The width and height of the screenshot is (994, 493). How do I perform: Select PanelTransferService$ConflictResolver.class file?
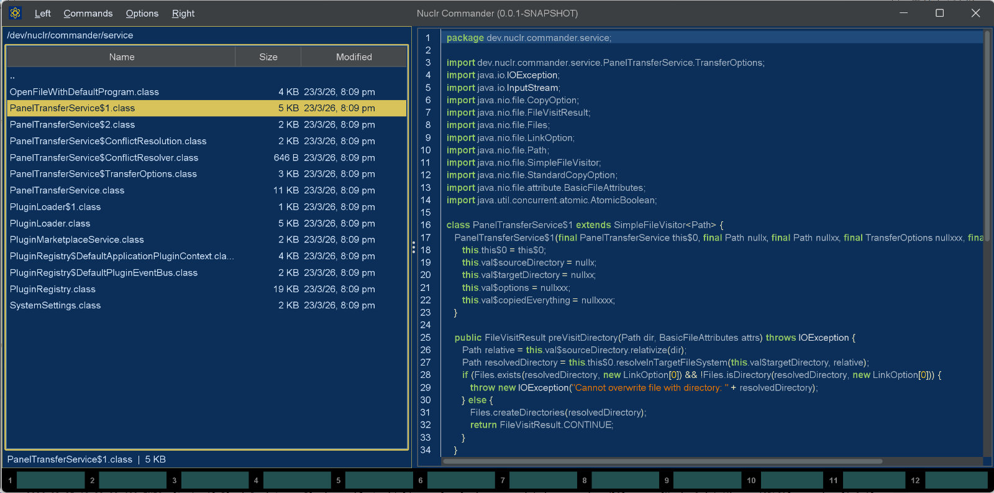pos(207,158)
